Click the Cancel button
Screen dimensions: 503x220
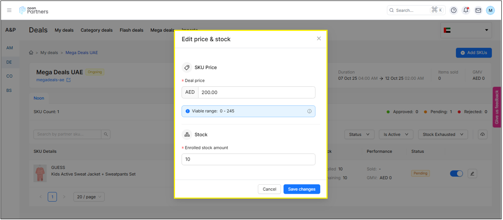click(269, 189)
